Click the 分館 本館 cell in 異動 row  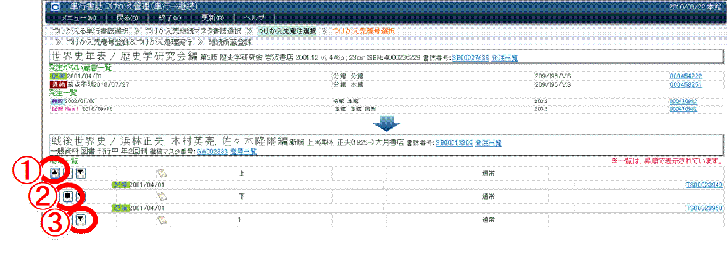tap(347, 84)
